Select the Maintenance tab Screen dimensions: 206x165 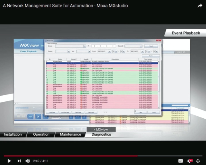point(70,134)
